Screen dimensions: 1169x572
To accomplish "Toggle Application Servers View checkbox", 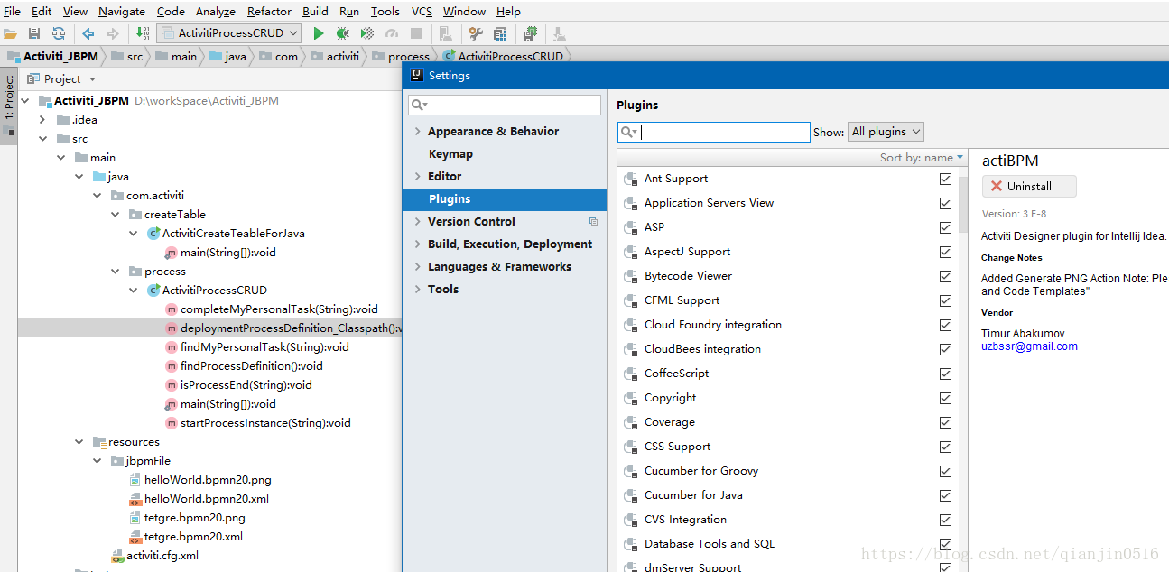I will [945, 203].
